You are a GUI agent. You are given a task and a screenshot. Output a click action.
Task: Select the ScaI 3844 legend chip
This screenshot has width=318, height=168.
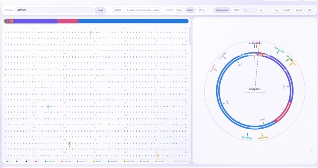coord(144,161)
